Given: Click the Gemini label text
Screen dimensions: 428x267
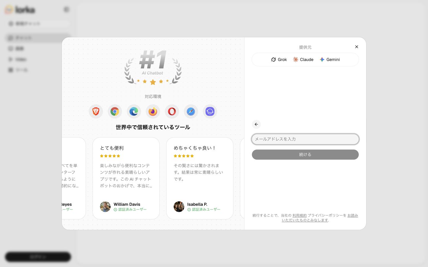Looking at the screenshot, I should pyautogui.click(x=333, y=60).
